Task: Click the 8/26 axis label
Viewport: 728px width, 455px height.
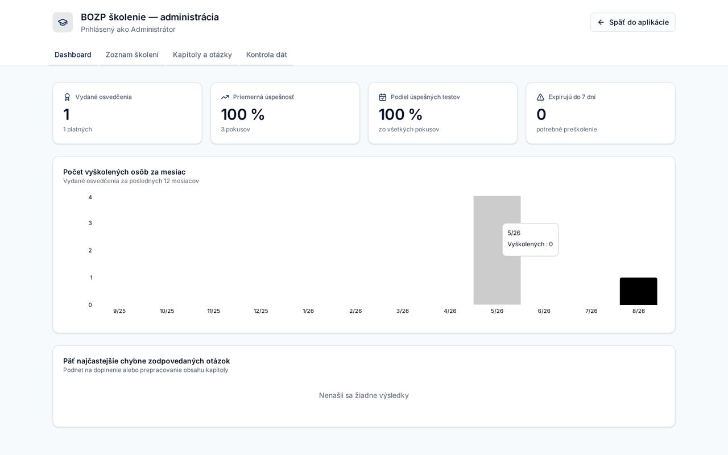Action: click(639, 311)
